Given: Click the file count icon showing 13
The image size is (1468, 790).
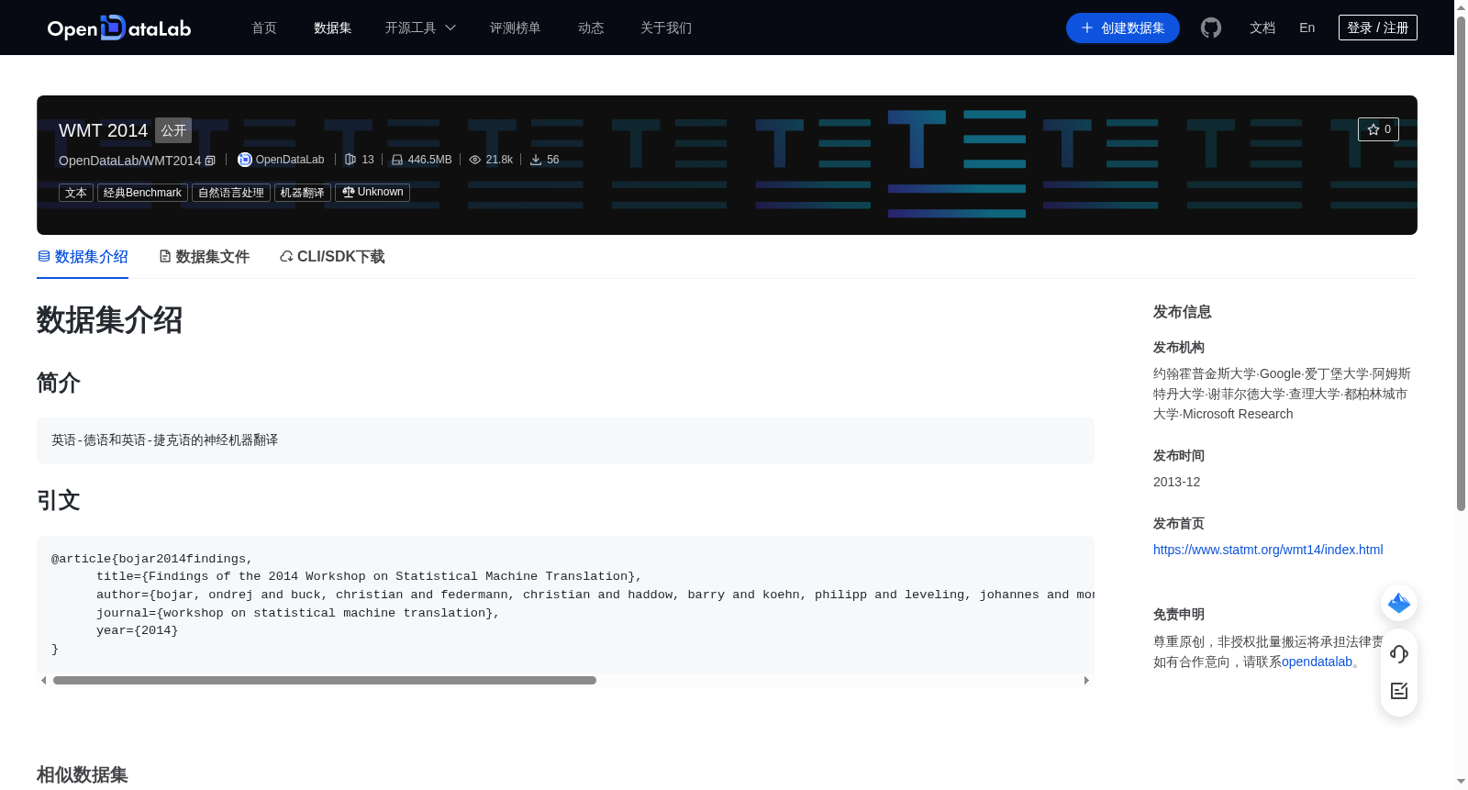Looking at the screenshot, I should (350, 160).
